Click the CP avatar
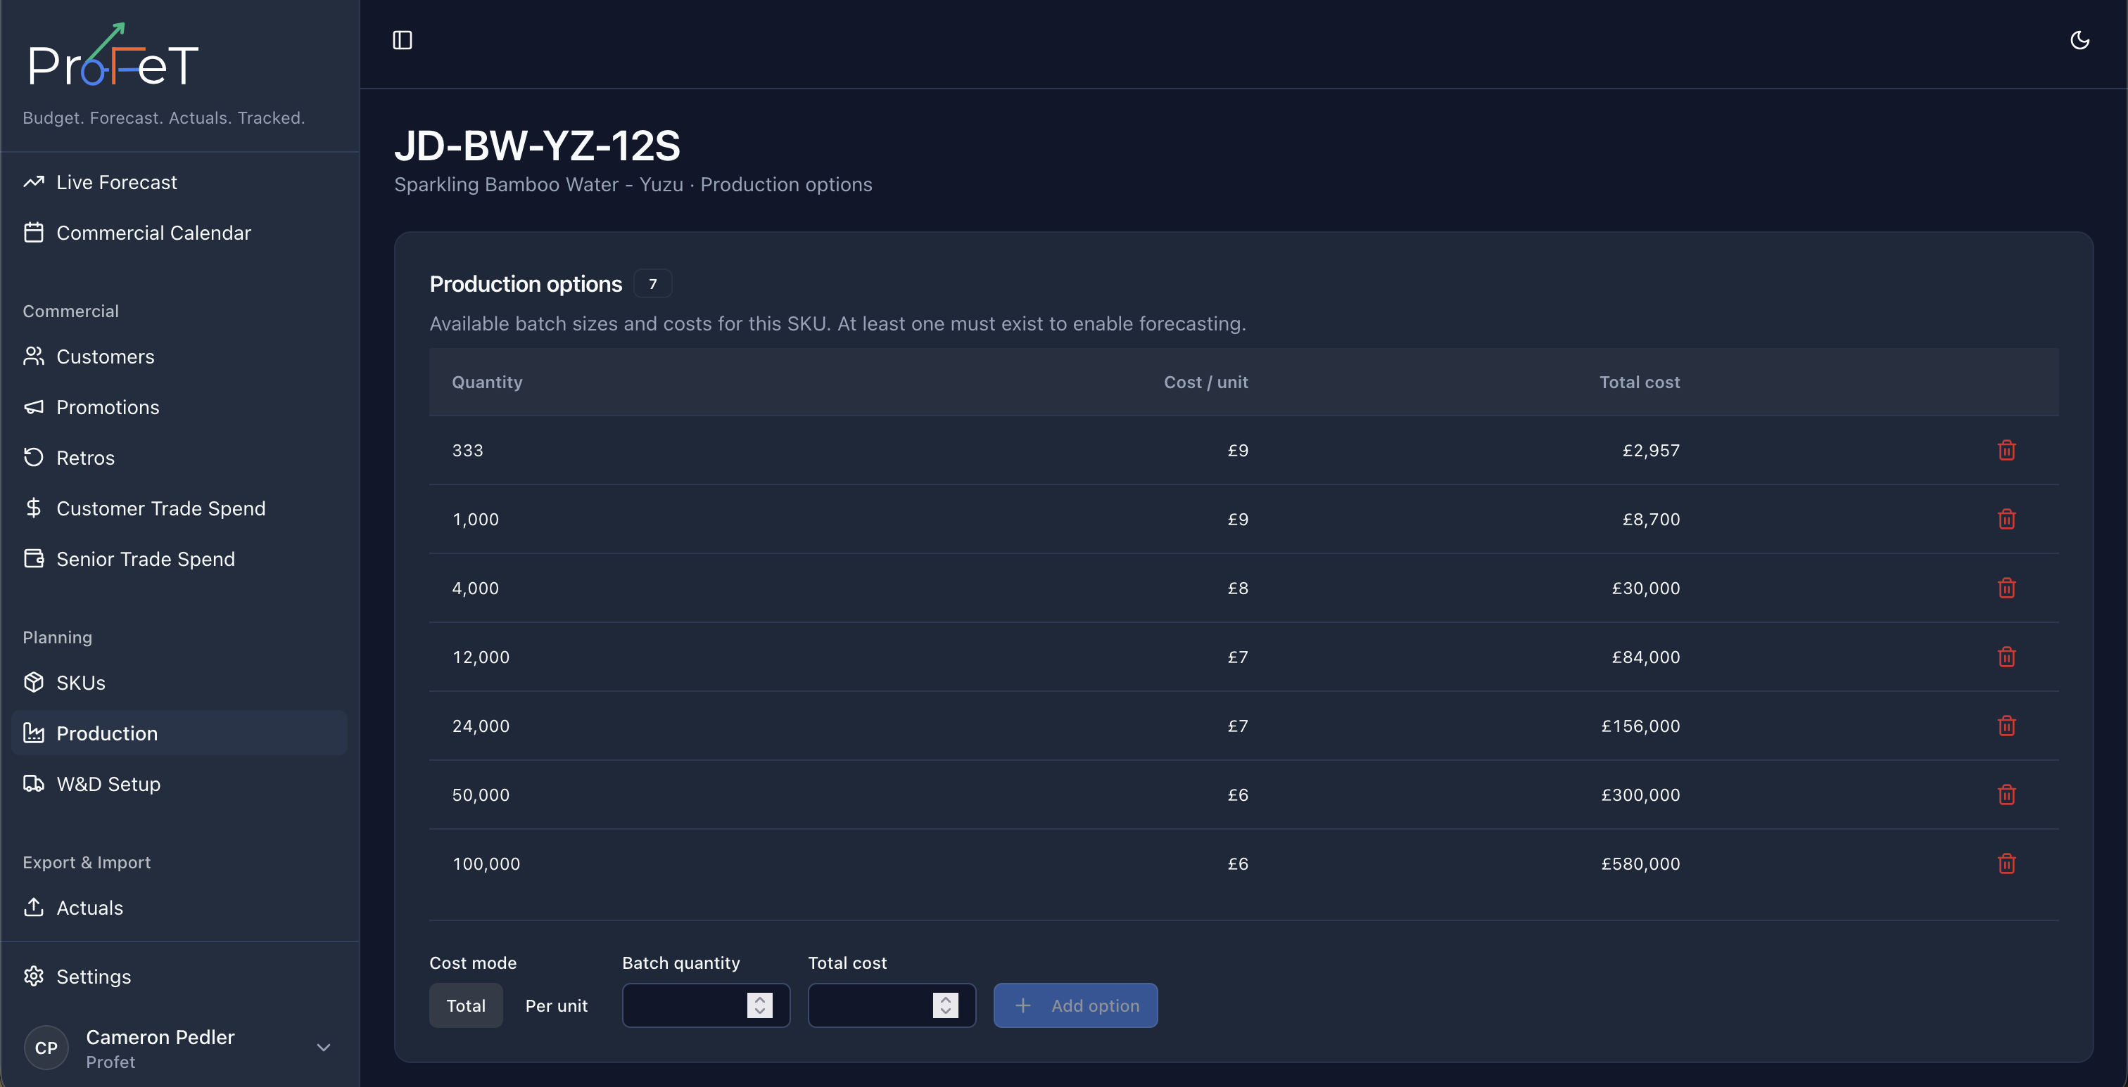2128x1087 pixels. pos(46,1048)
